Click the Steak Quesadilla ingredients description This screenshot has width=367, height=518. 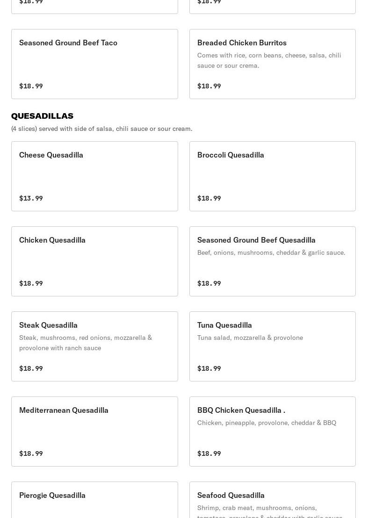click(86, 343)
